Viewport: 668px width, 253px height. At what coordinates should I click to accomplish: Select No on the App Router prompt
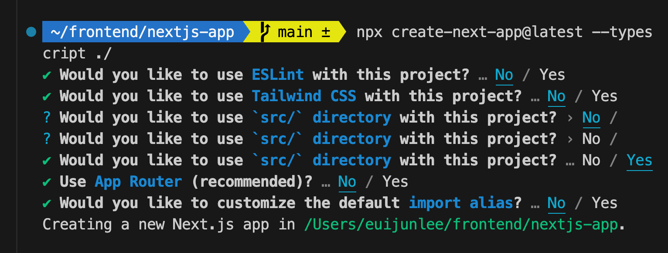point(347,182)
